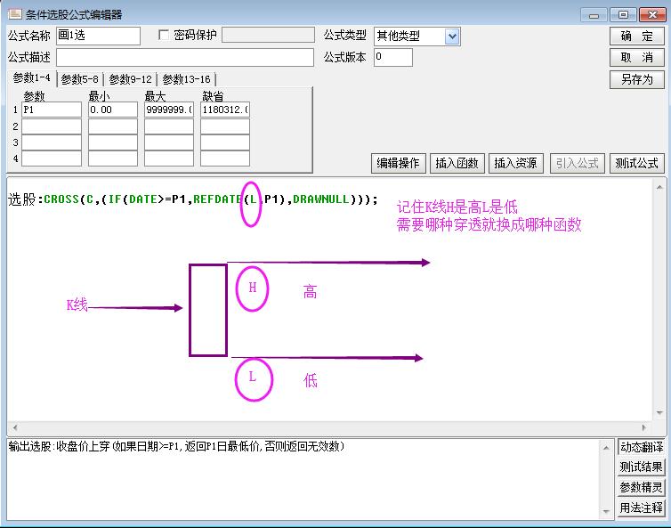Minimize the formula editor window

point(594,15)
